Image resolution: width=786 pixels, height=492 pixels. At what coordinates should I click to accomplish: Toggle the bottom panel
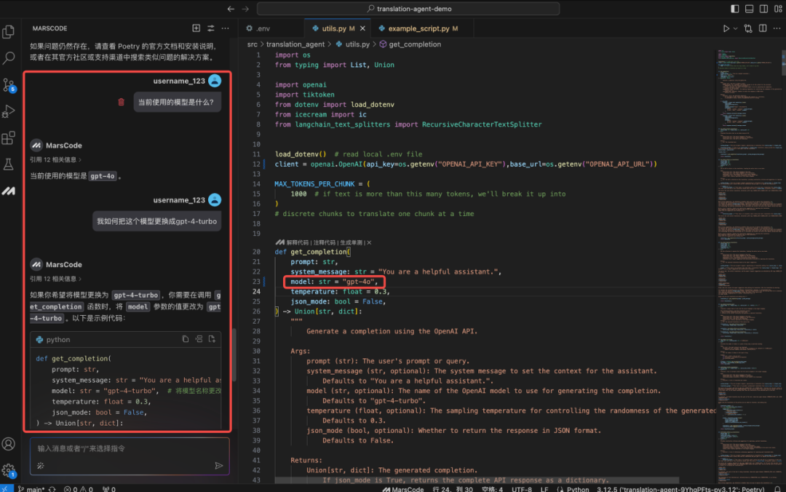[749, 9]
